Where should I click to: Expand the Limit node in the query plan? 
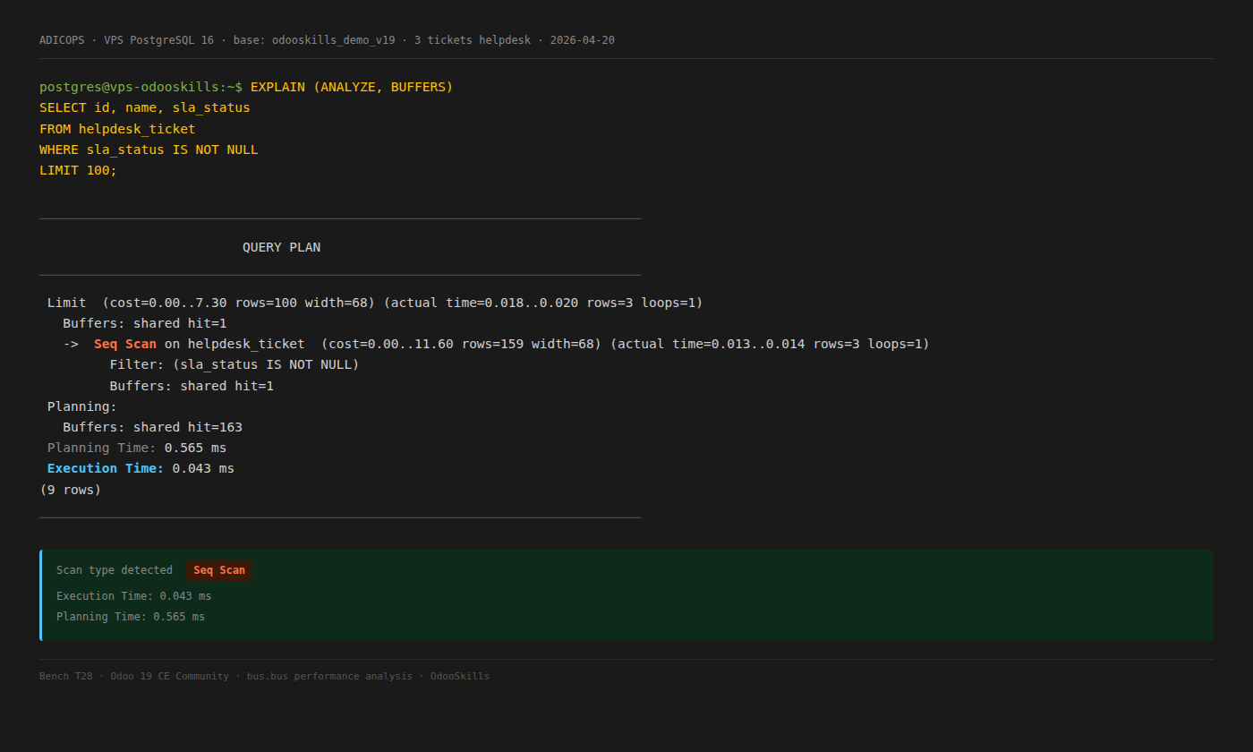point(65,302)
